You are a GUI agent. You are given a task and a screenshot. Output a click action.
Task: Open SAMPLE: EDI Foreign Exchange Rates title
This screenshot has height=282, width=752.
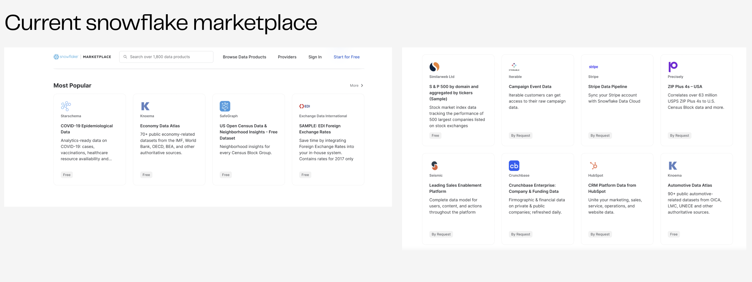coord(320,129)
